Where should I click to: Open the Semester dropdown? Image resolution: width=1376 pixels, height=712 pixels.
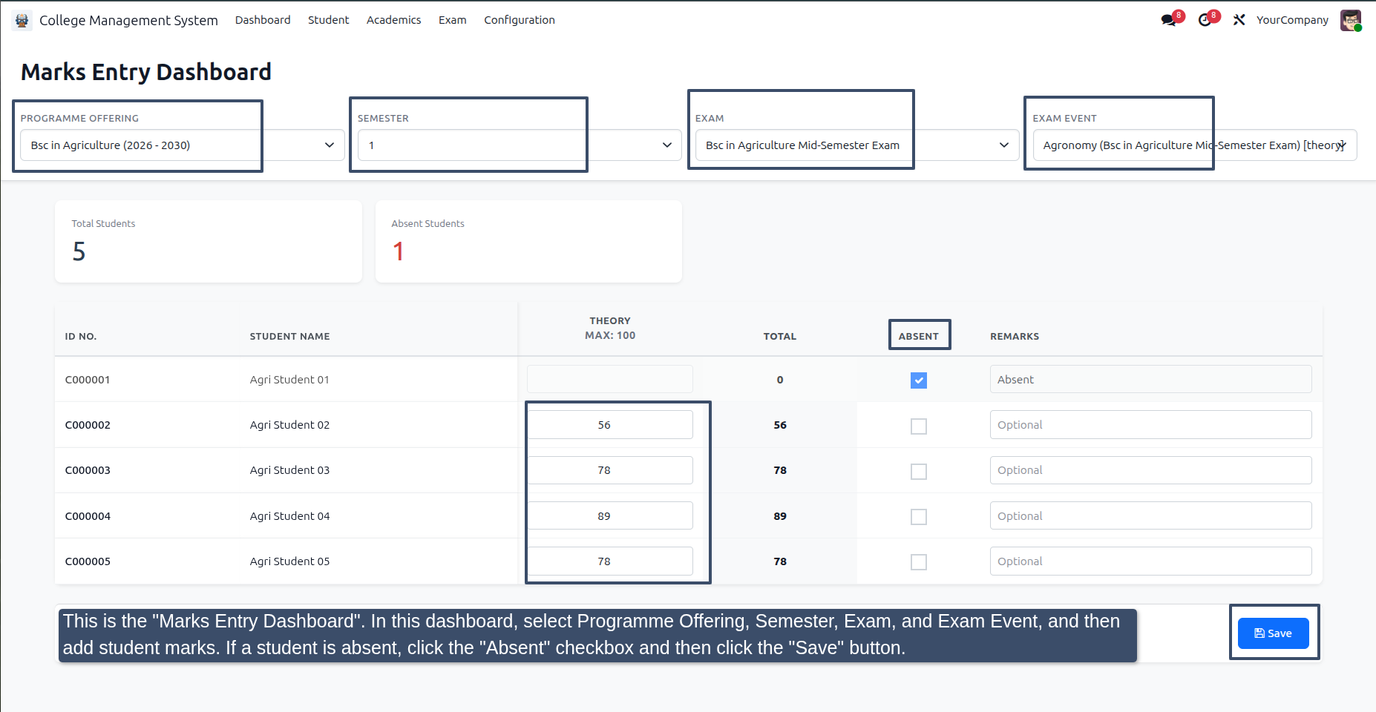520,145
